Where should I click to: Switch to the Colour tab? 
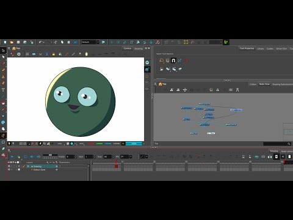pyautogui.click(x=253, y=84)
